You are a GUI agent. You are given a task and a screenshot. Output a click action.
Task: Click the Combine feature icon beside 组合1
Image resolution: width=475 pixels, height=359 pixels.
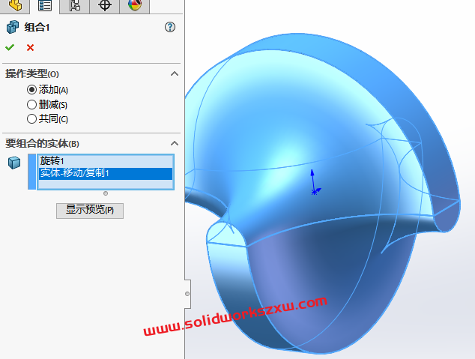point(13,27)
